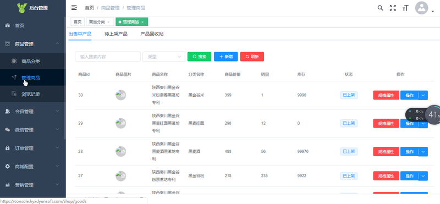Click product image thumbnail for id 28
The height and width of the screenshot is (204, 440).
tap(120, 151)
